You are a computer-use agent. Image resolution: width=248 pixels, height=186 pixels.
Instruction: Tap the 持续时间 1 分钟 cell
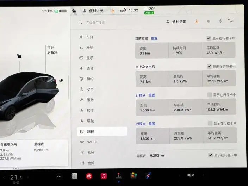coord(185,50)
